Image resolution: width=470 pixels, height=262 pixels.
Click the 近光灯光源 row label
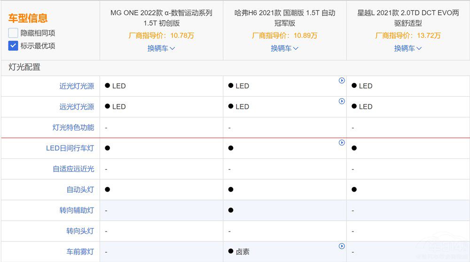coord(77,86)
